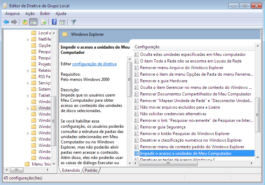Select Remover menu de contexto padrão setting
Screen dimensions: 265x185
click(192, 147)
